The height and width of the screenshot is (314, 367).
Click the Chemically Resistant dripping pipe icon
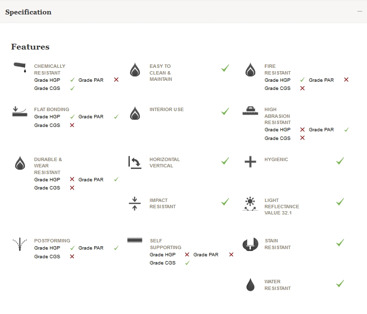(x=19, y=68)
